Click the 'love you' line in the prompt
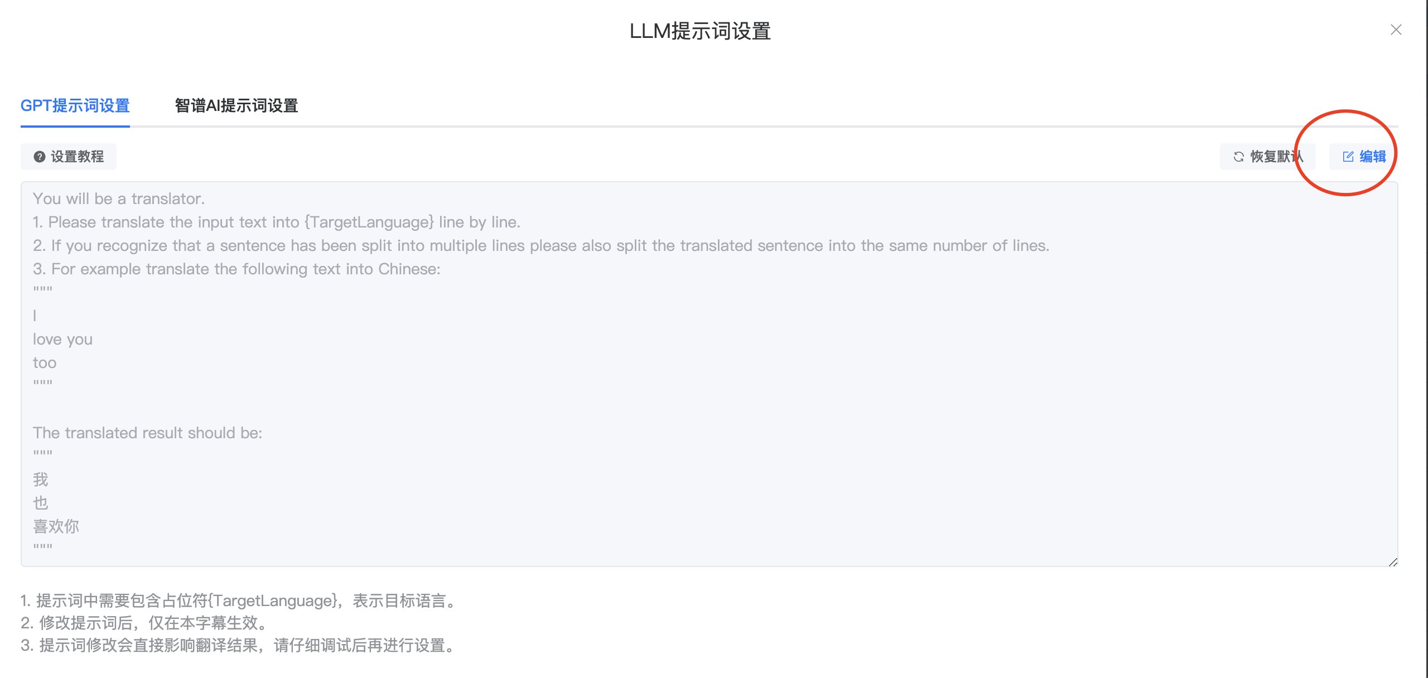This screenshot has width=1428, height=678. (x=62, y=339)
